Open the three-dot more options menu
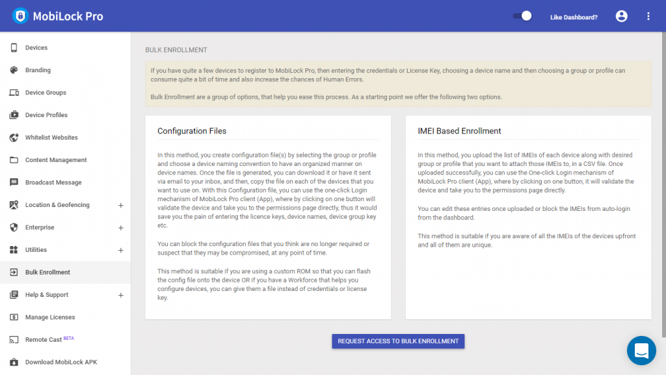666x375 pixels. 648,16
